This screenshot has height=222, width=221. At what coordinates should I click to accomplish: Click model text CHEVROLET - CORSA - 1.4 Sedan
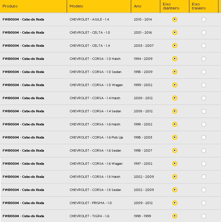point(95,111)
